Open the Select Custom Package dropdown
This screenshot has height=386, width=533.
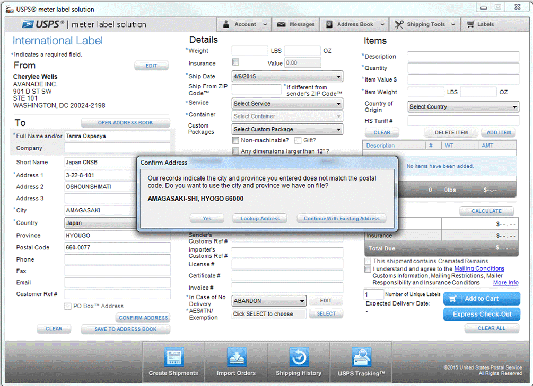287,129
